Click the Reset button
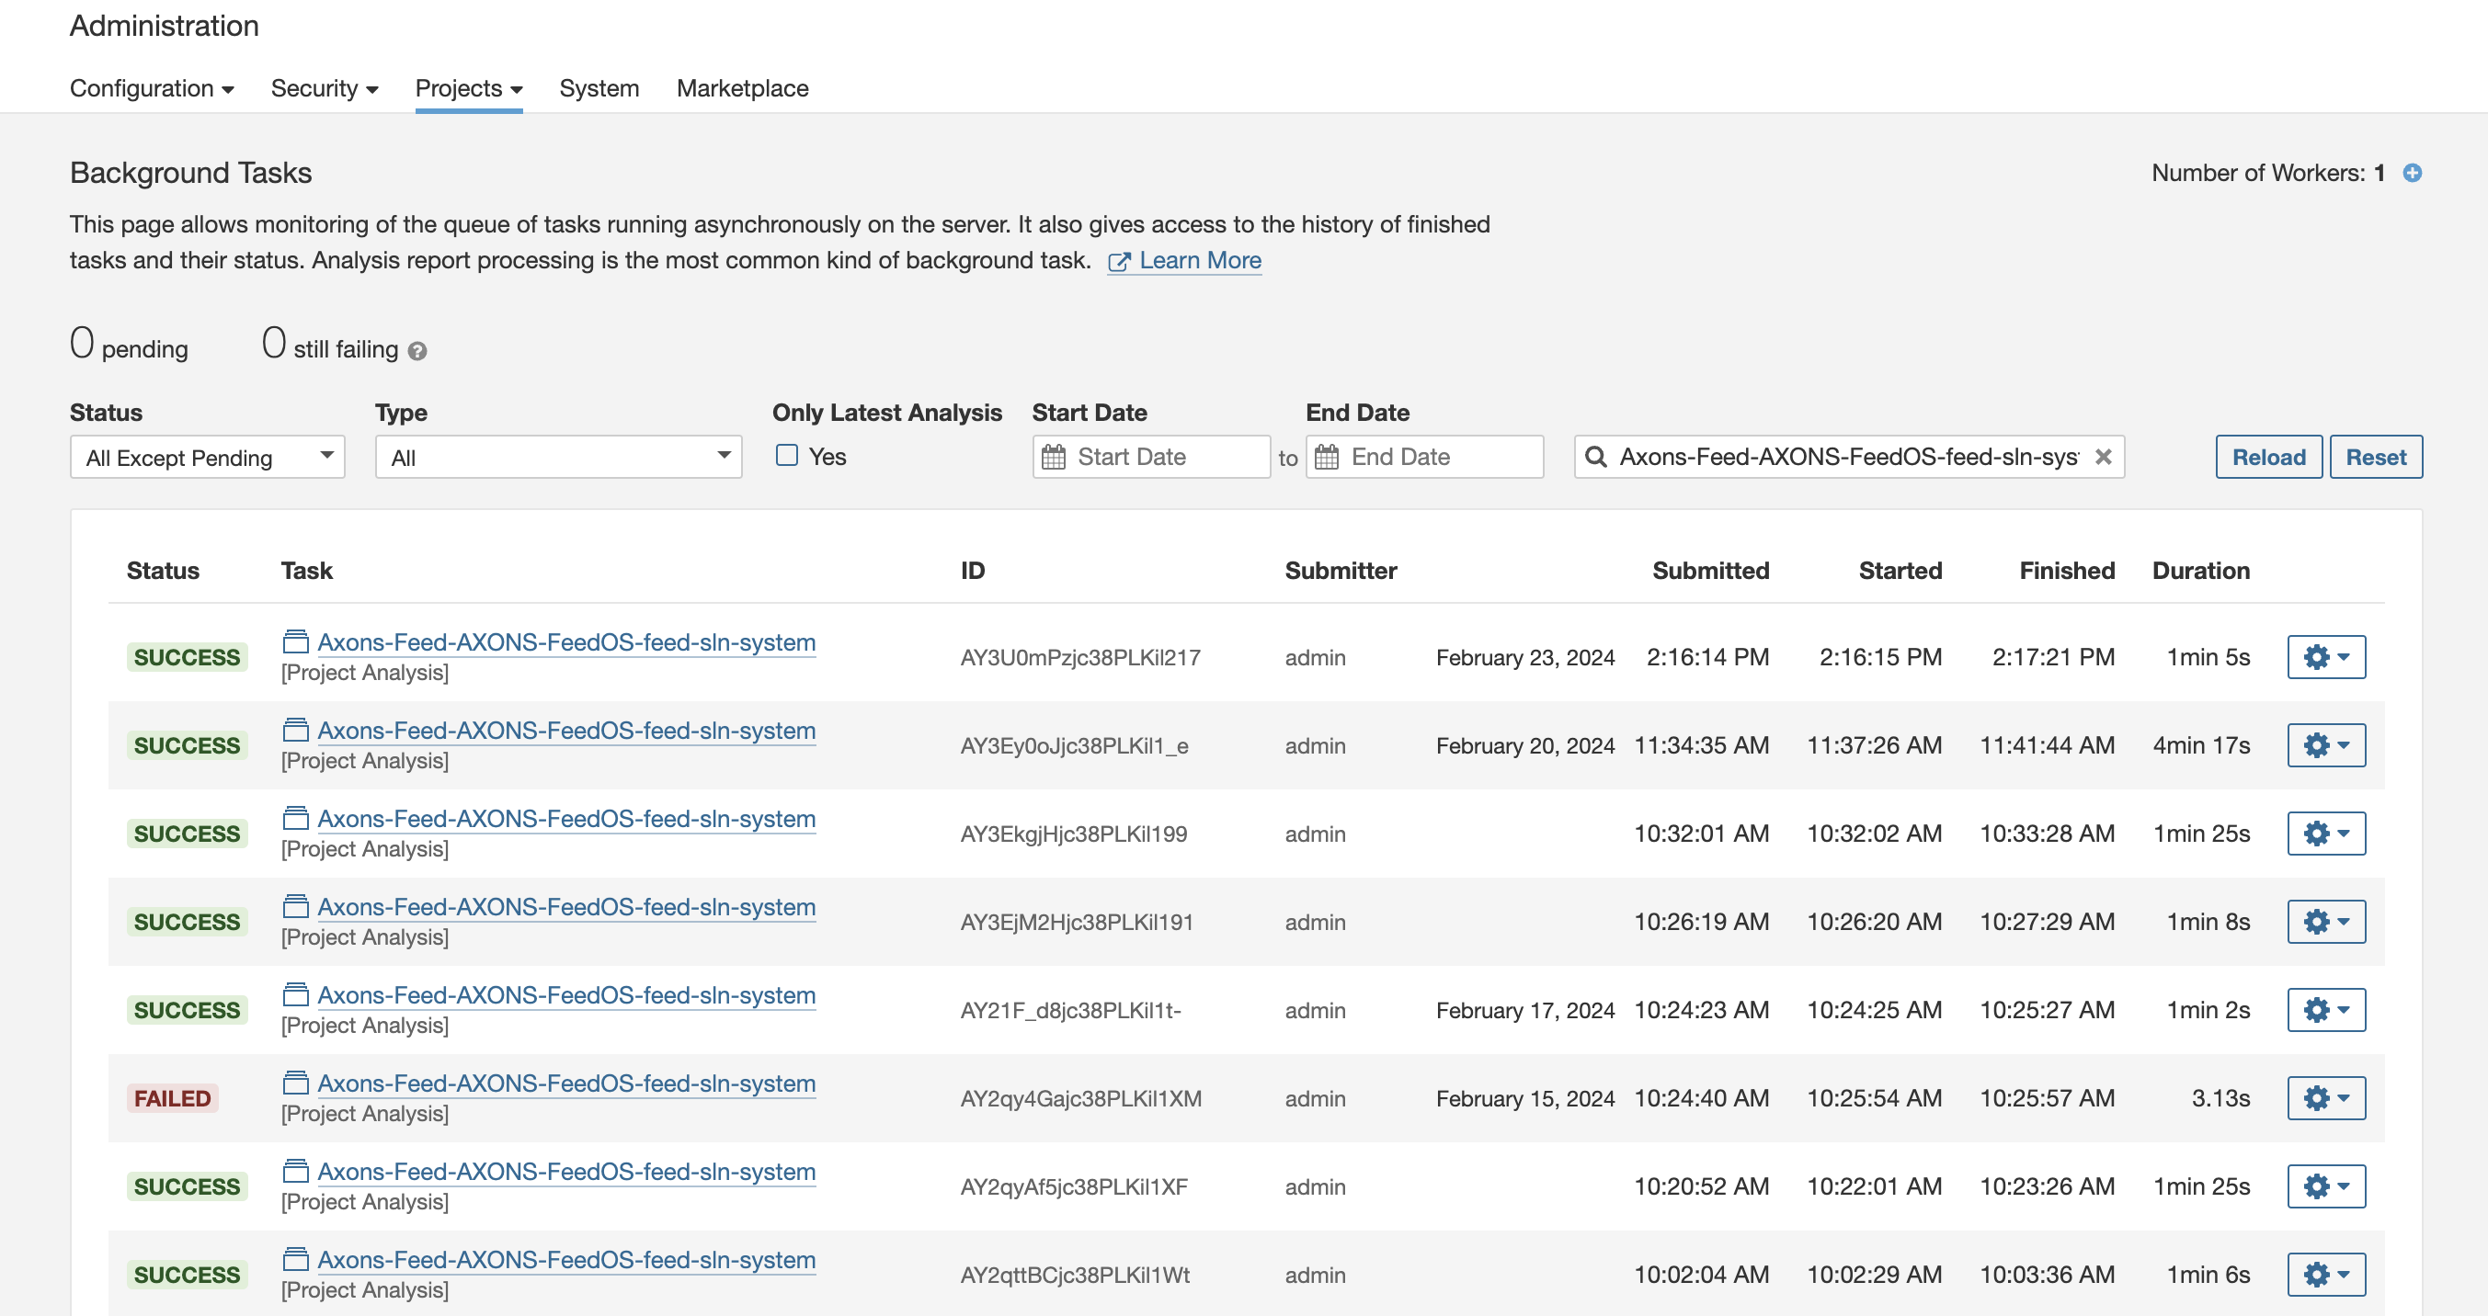This screenshot has width=2488, height=1316. click(2375, 457)
